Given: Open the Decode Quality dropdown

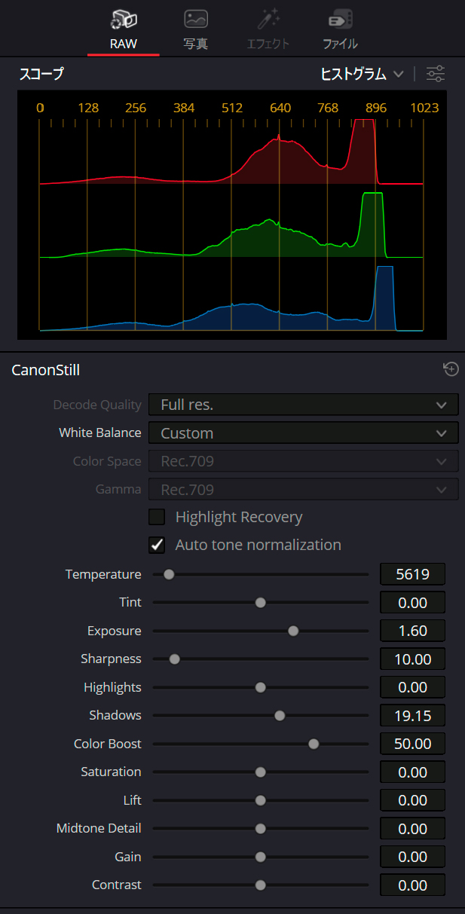Looking at the screenshot, I should coord(303,405).
